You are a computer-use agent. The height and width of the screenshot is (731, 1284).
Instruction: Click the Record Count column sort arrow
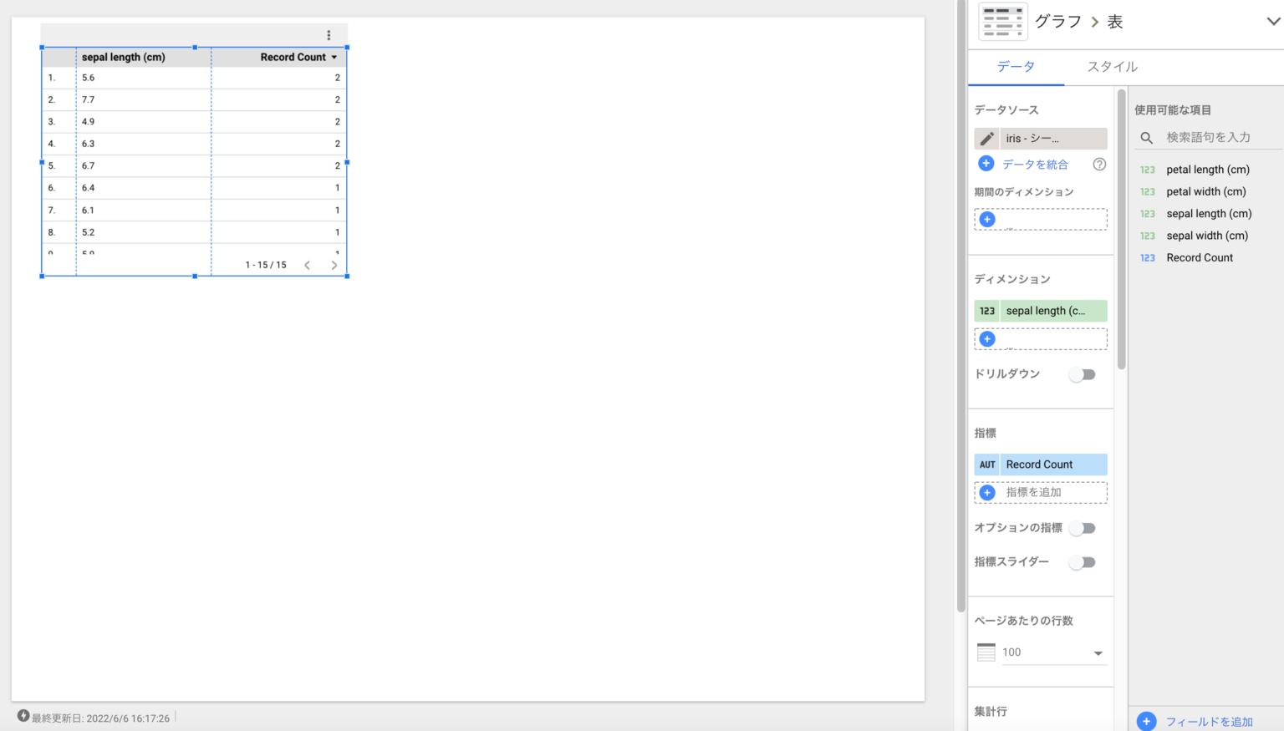(334, 58)
